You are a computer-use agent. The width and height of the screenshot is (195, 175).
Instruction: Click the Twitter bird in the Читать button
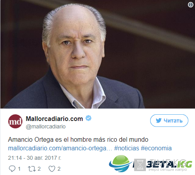(x=158, y=121)
